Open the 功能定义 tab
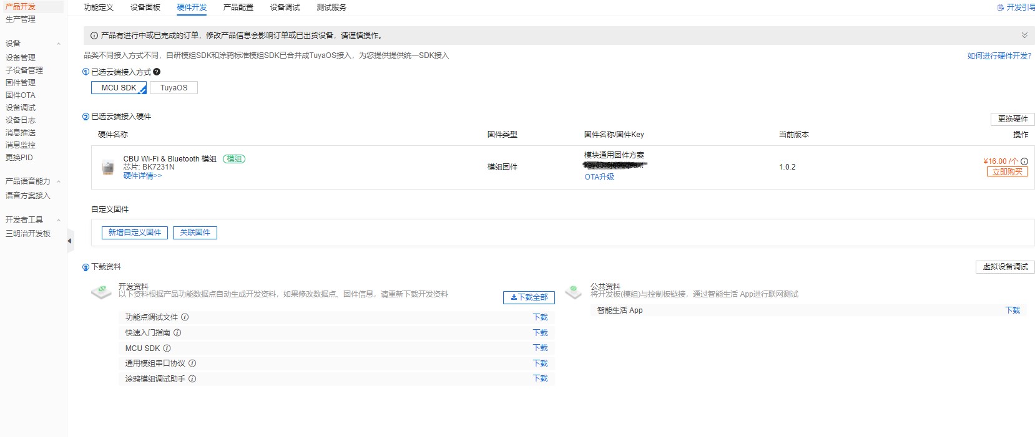Image resolution: width=1035 pixels, height=437 pixels. coord(99,7)
